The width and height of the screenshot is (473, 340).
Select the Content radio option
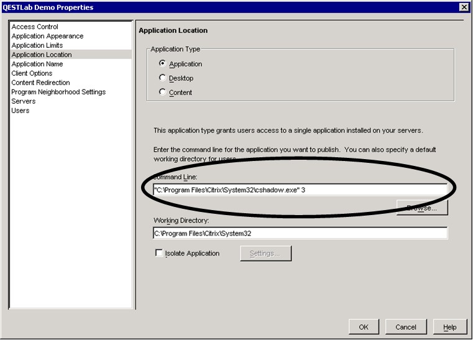[163, 92]
